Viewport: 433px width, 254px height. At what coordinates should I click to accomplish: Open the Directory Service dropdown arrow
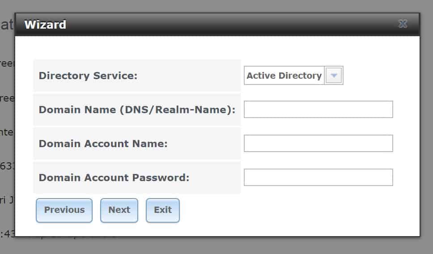click(x=334, y=76)
